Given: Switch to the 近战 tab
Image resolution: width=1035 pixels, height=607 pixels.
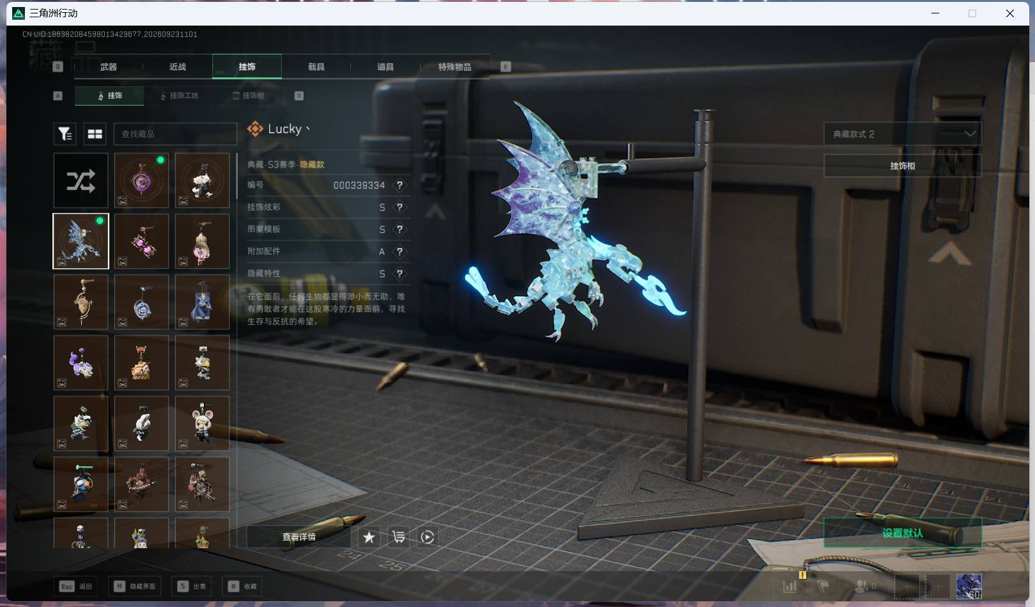Looking at the screenshot, I should pyautogui.click(x=177, y=67).
